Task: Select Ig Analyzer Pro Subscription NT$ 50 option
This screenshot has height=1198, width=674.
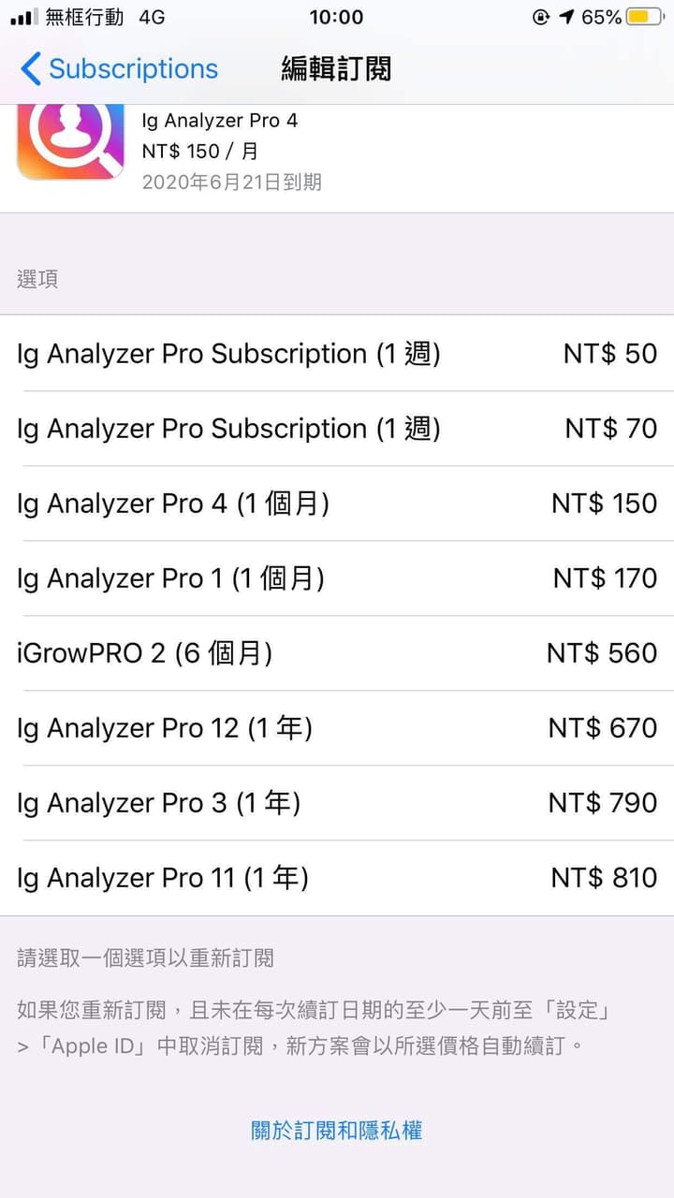Action: 337,354
